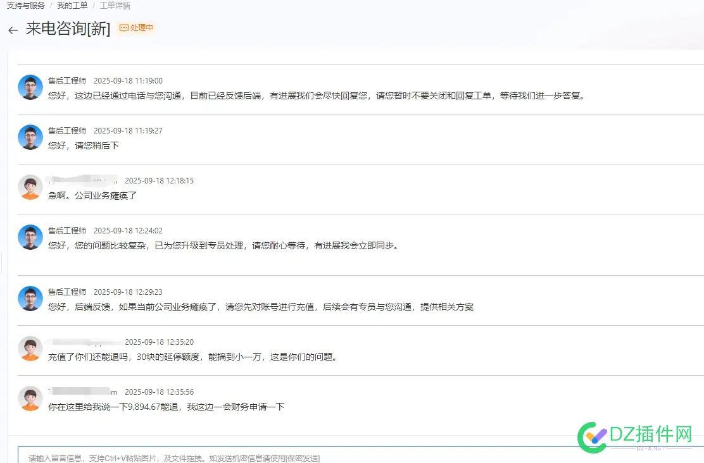Select the 工单详情 breadcrumb item

pyautogui.click(x=114, y=6)
